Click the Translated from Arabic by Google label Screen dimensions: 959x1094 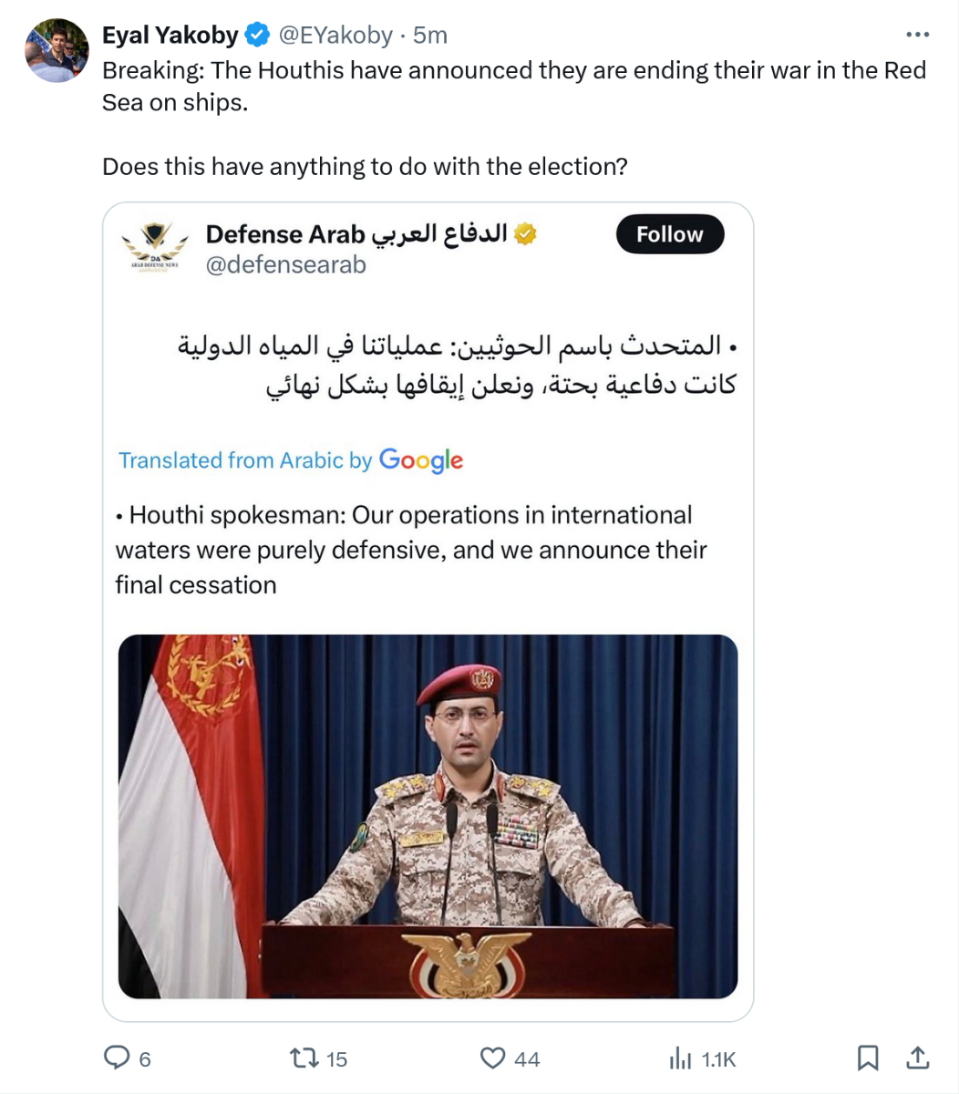pos(291,460)
